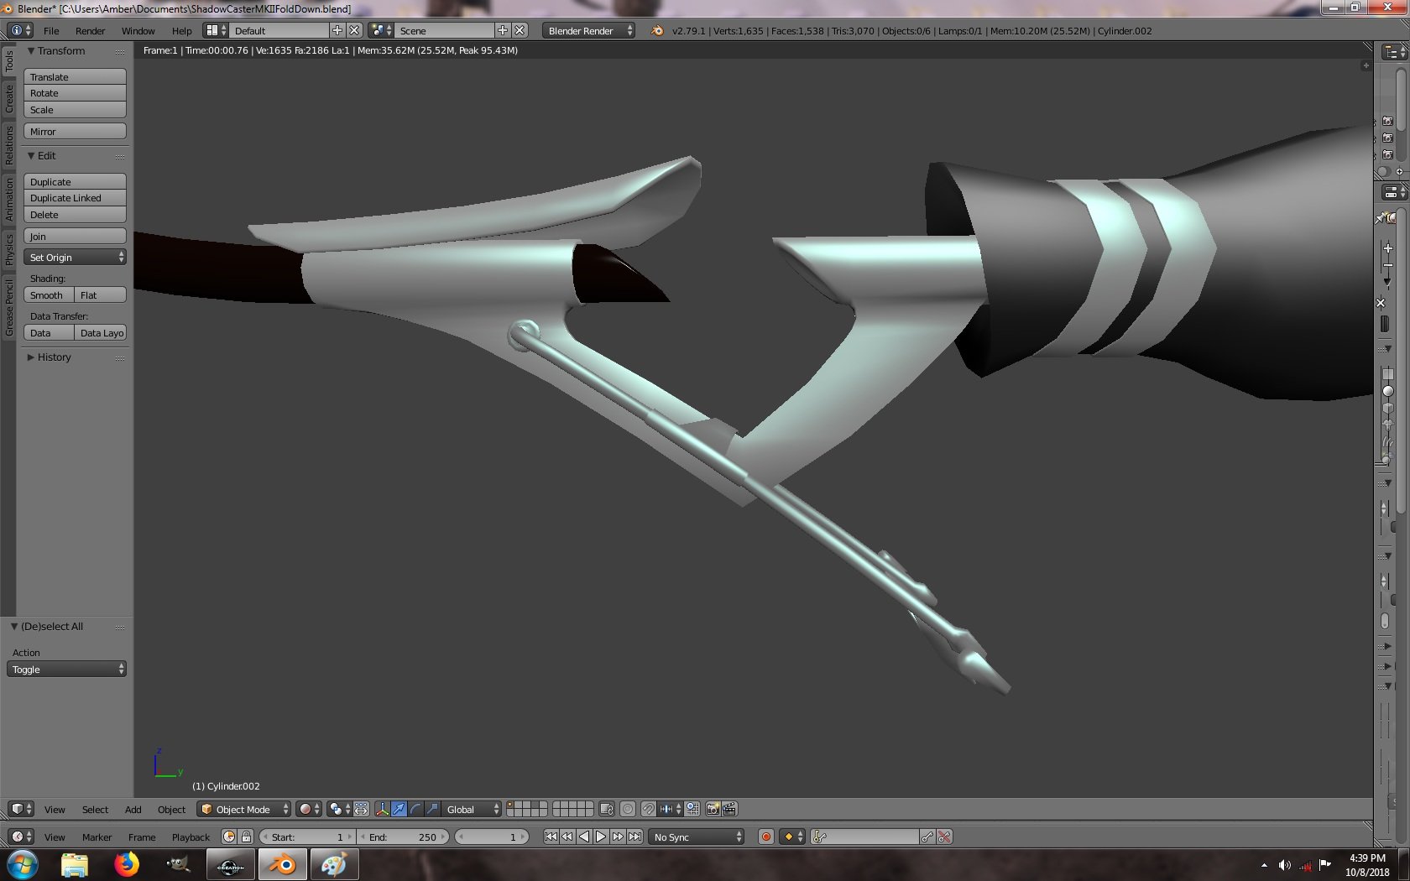Open the viewport shading selector
The image size is (1410, 881).
[x=309, y=809]
